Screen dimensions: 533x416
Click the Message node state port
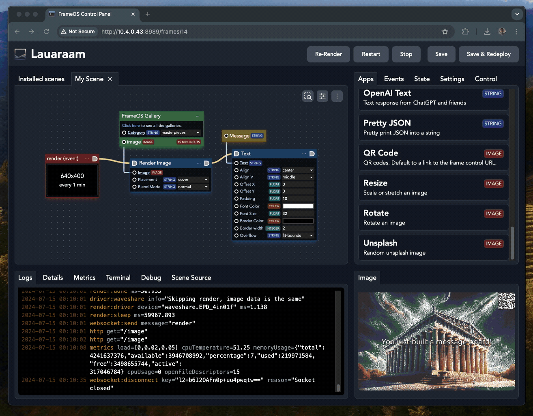click(226, 136)
